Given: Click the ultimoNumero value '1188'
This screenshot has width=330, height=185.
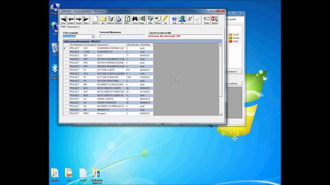Looking at the screenshot, I should [133, 77].
